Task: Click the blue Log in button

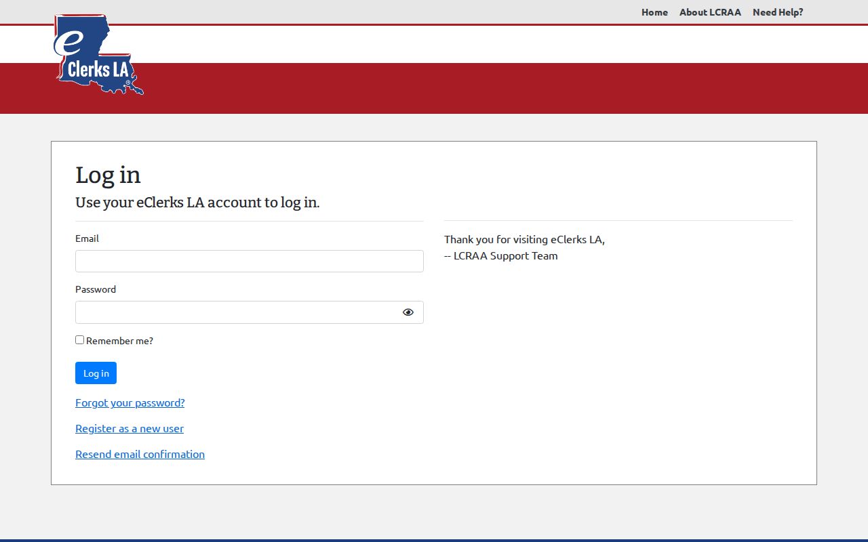Action: 96,373
